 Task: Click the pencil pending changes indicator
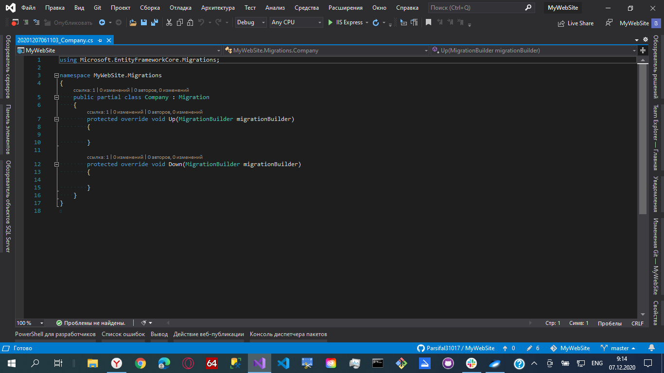coord(533,348)
